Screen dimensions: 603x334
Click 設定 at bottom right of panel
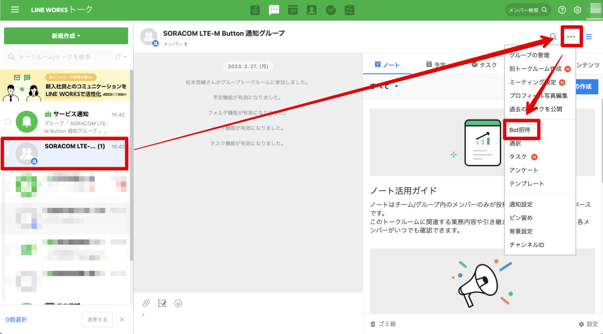click(x=588, y=324)
